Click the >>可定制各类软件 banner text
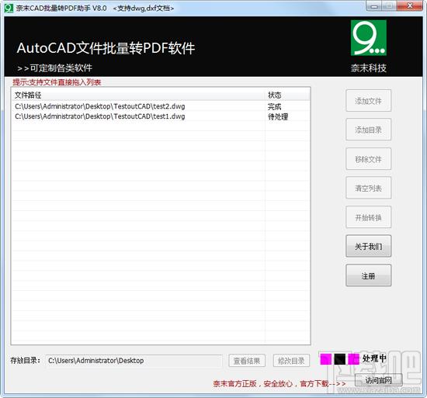This screenshot has height=398, width=427. (54, 68)
